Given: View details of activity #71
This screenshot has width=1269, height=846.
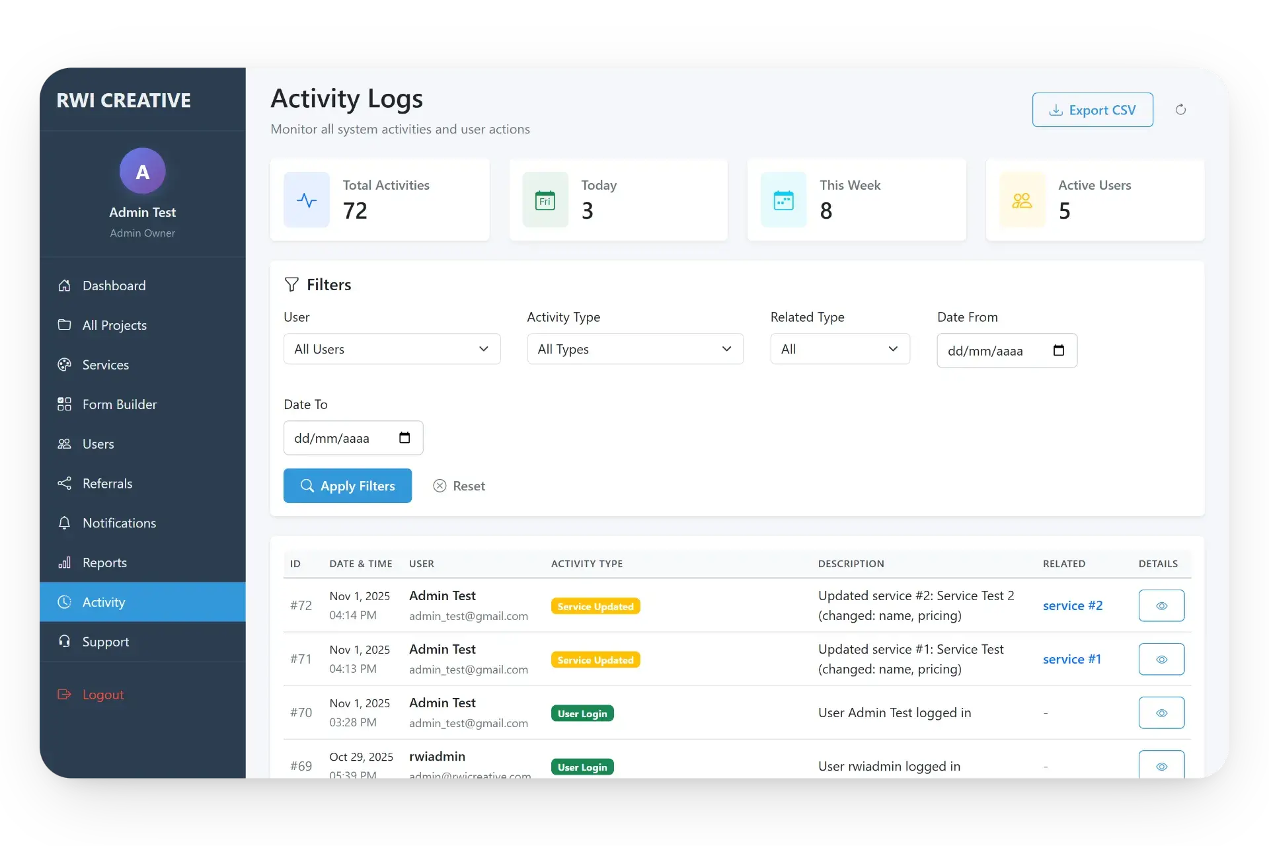Looking at the screenshot, I should [x=1161, y=659].
